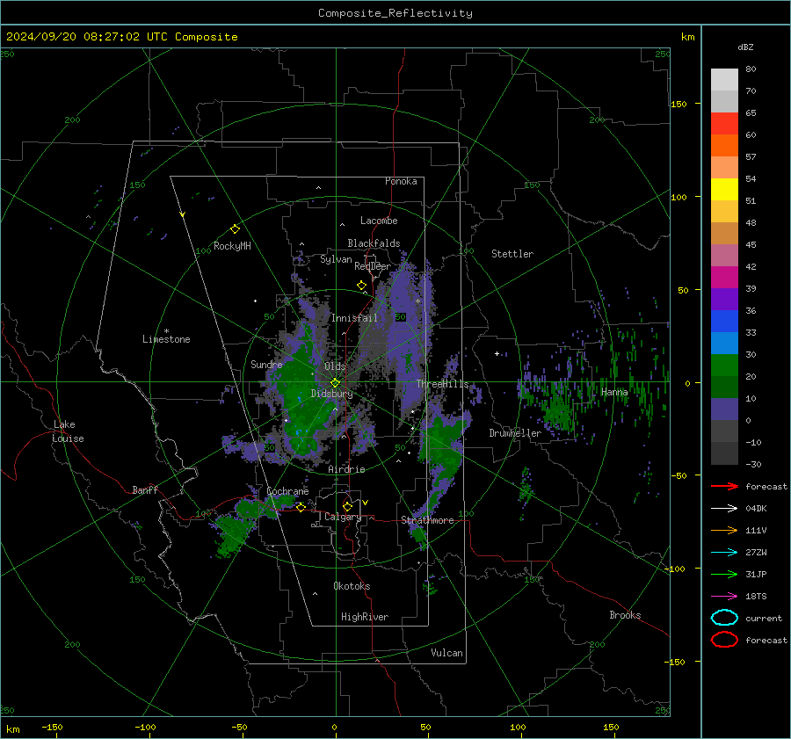Click the Limestone label
Screen dimensions: 791x739
coord(166,339)
